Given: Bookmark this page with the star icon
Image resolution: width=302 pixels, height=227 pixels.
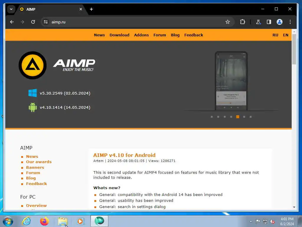Looking at the screenshot, I should [227, 22].
